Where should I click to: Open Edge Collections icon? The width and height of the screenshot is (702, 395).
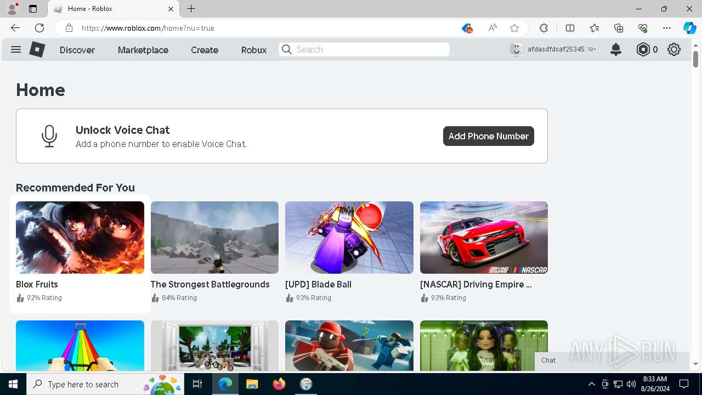pos(619,28)
